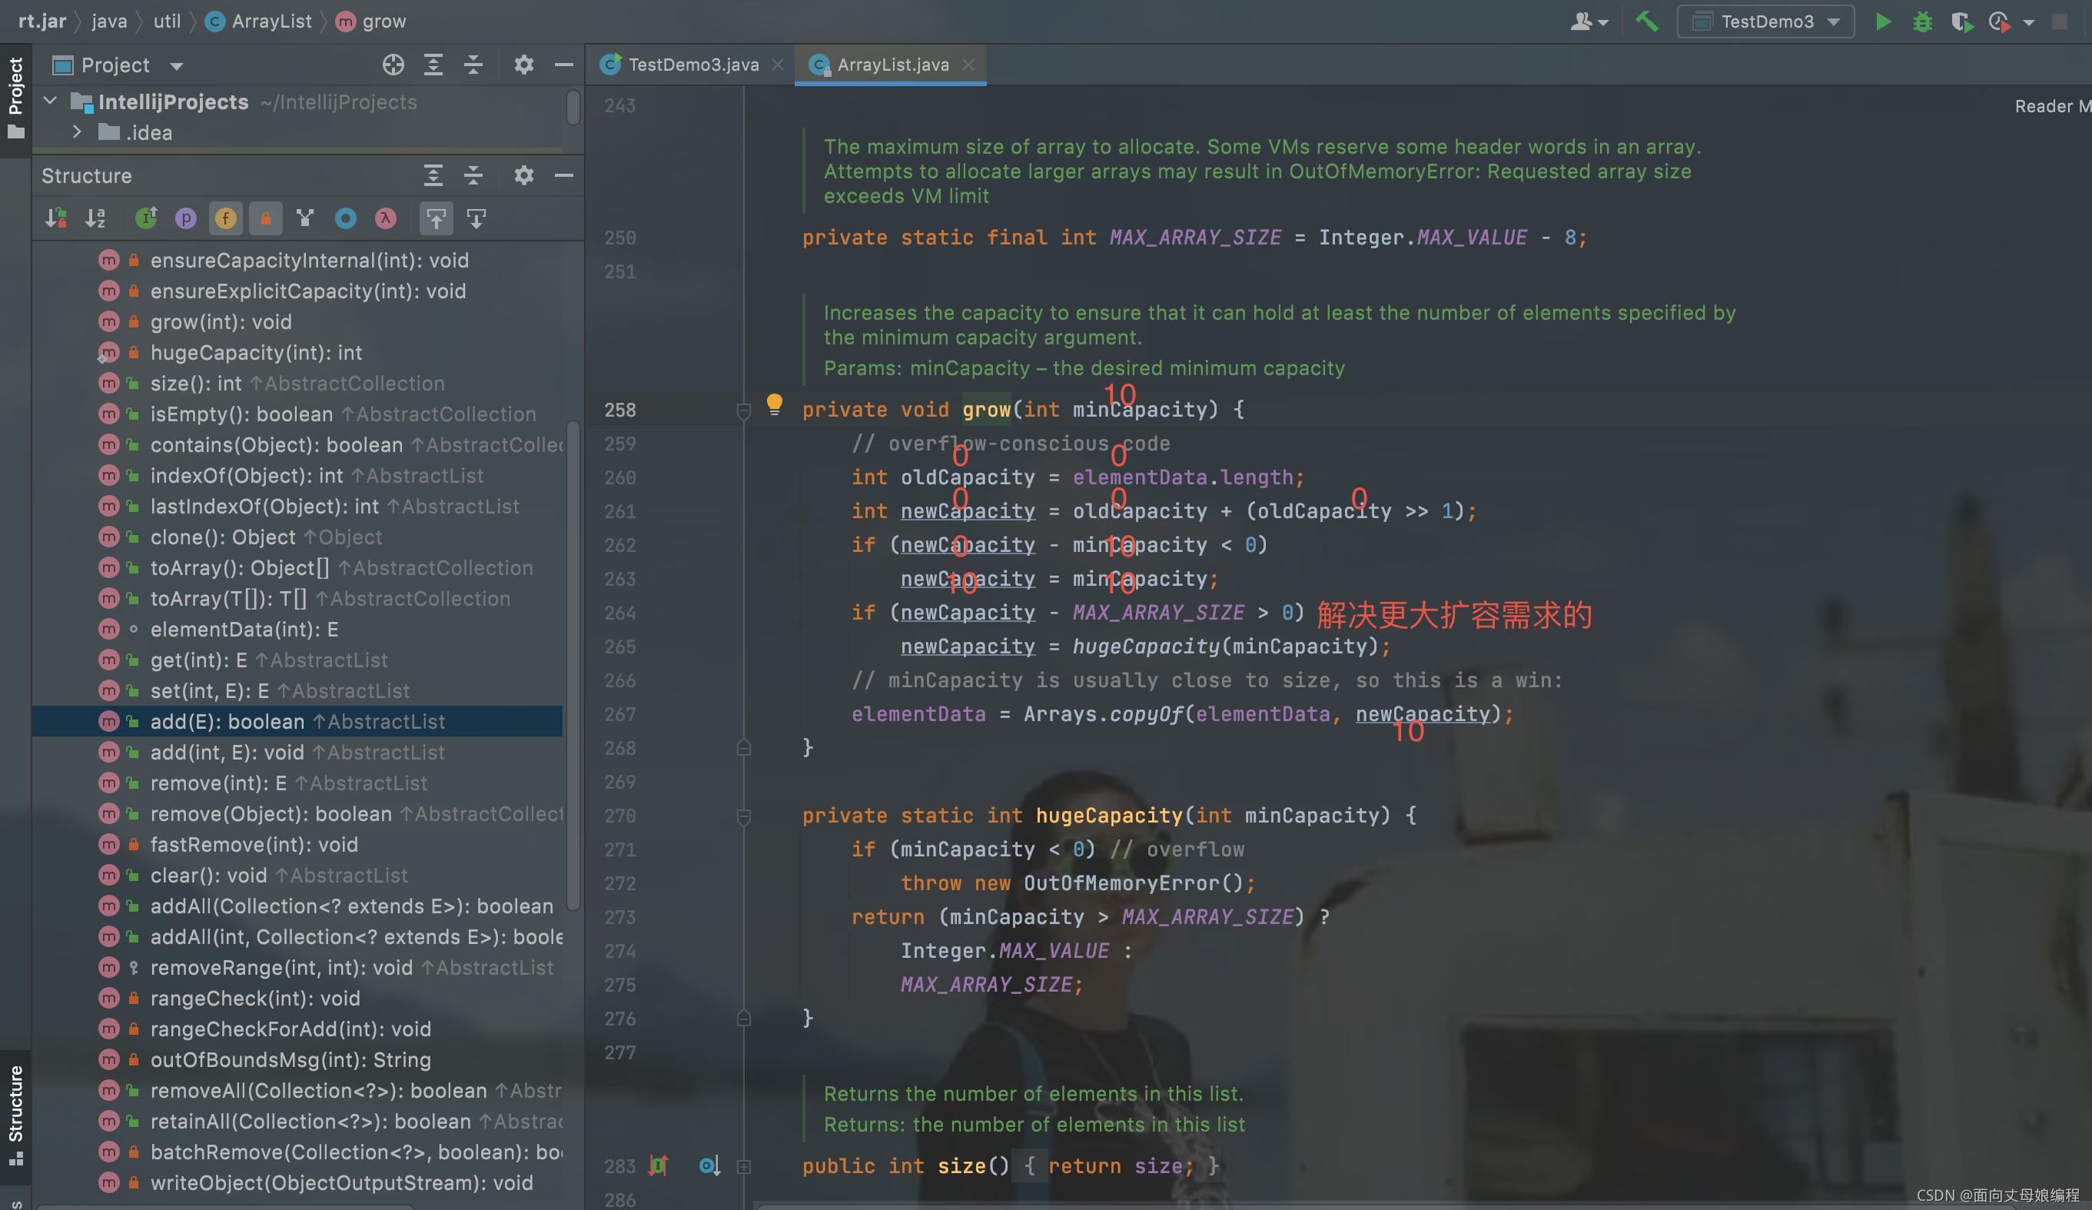Open the Profiler run icon
This screenshot has height=1210, width=2092.
[1999, 22]
